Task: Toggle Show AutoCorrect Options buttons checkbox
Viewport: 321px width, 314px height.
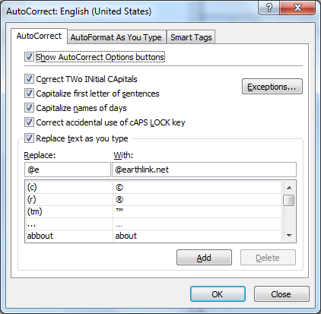Action: click(29, 57)
